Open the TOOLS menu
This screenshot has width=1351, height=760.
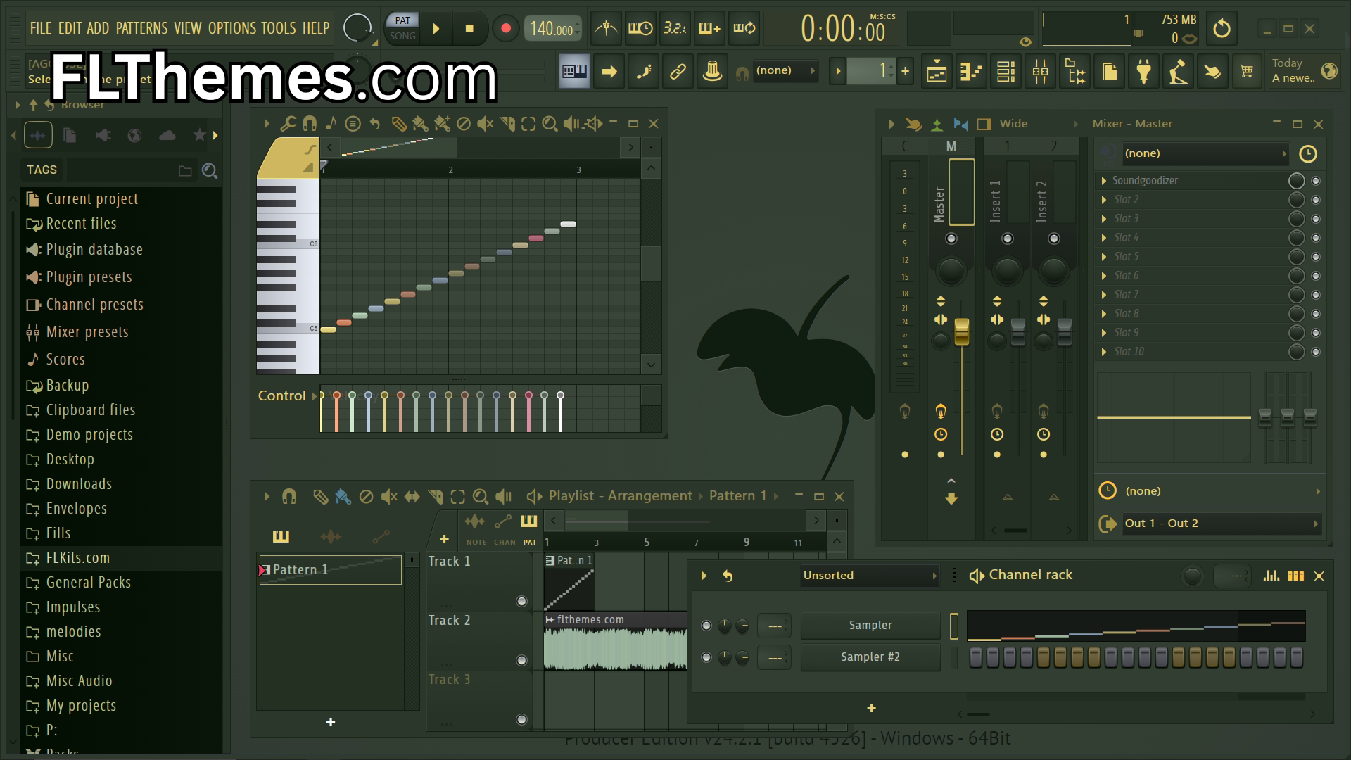(x=279, y=28)
